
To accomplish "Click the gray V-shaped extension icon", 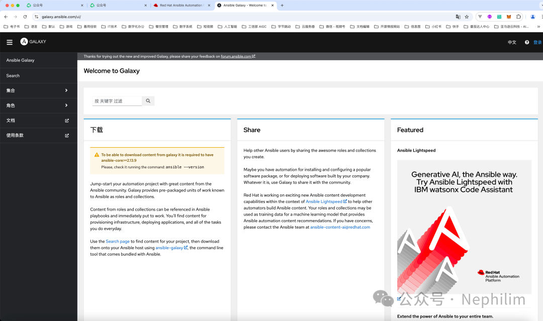I will tap(480, 17).
